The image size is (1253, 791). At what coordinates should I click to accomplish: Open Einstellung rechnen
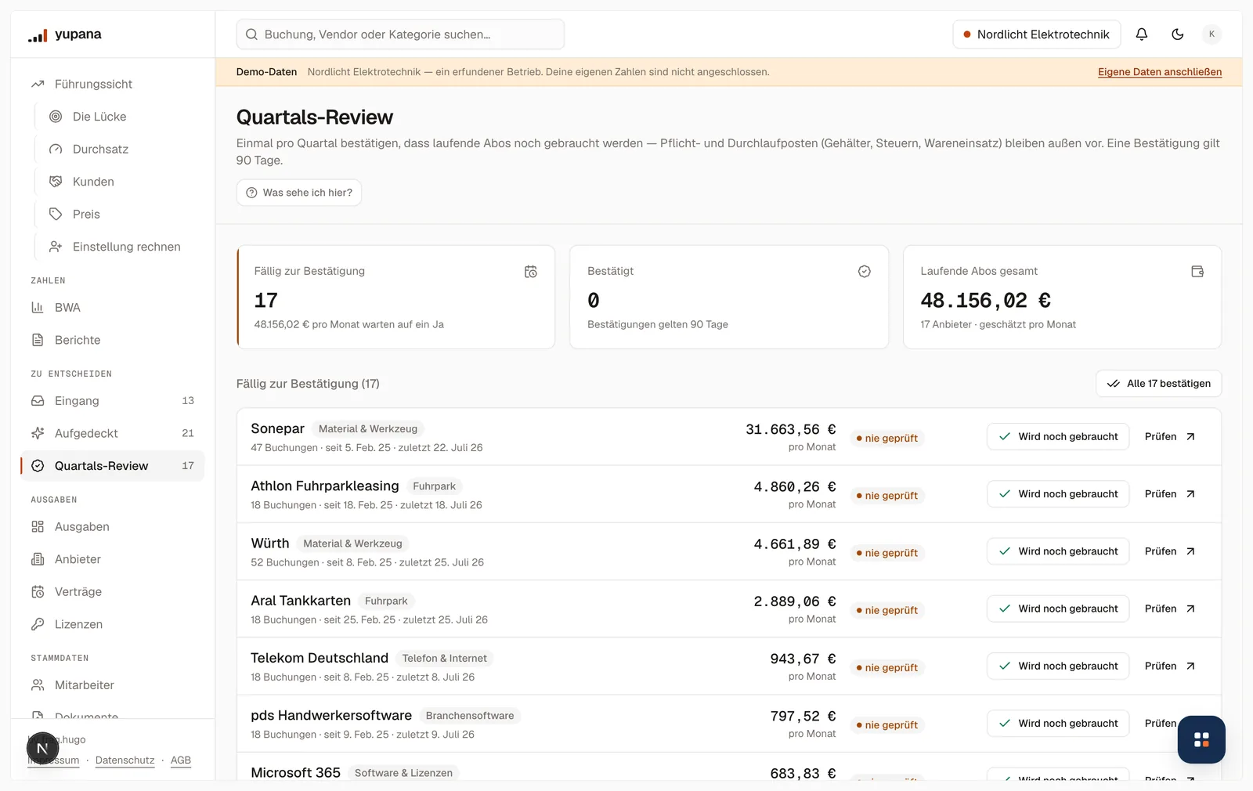pos(120,247)
